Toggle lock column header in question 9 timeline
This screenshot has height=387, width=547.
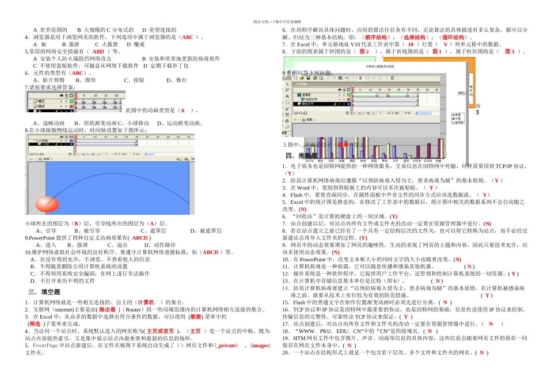pyautogui.click(x=344, y=90)
